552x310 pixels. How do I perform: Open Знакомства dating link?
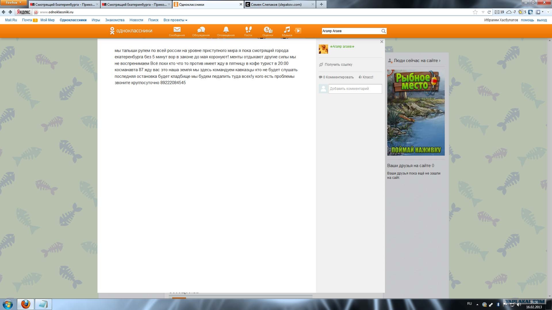point(115,20)
